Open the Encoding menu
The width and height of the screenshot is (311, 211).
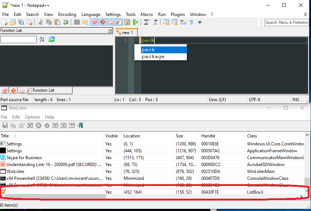(x=67, y=15)
